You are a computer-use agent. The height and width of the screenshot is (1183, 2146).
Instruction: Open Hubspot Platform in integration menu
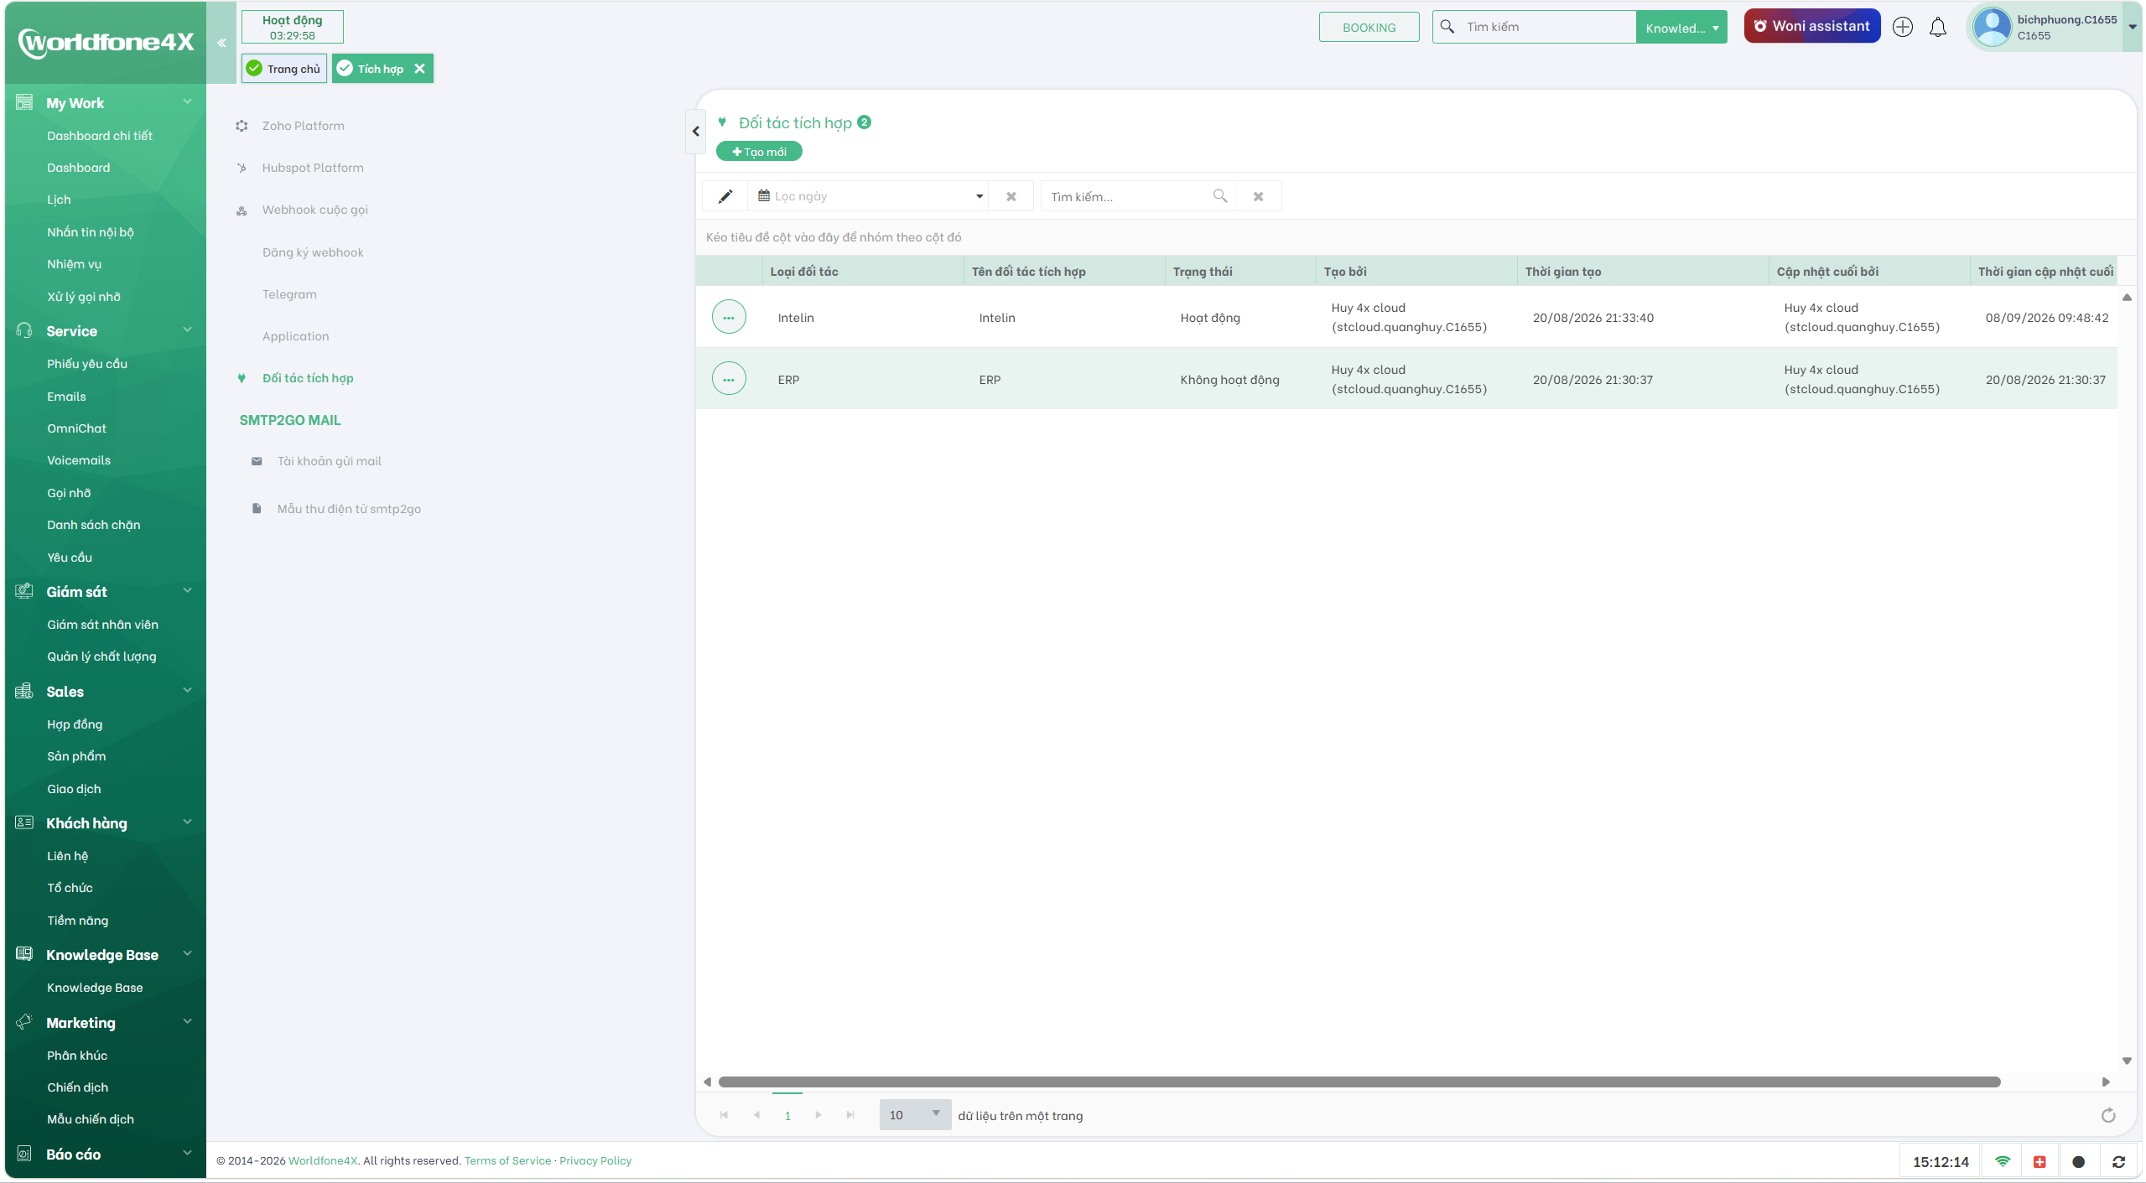coord(312,168)
